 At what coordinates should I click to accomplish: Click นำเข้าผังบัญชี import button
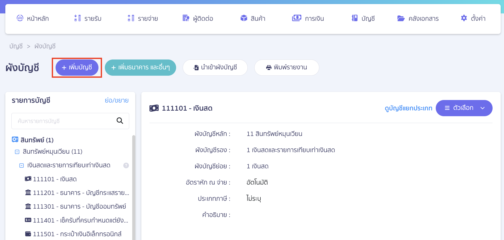[x=215, y=68]
